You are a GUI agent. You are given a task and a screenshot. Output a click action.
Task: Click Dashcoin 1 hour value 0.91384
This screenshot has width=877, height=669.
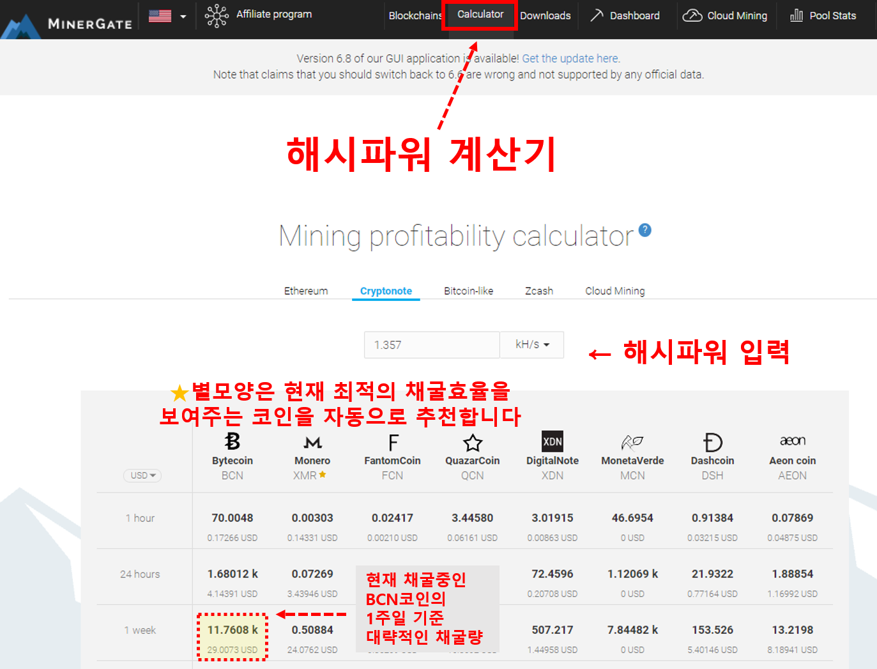click(712, 518)
